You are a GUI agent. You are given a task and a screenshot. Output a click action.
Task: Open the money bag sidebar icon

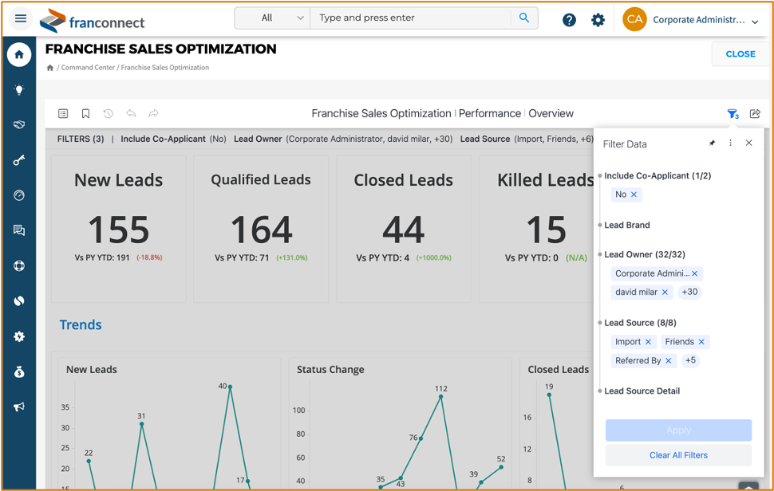pos(19,371)
